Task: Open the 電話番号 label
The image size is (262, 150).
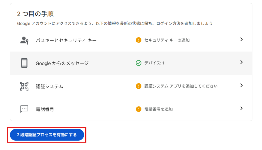Action: click(45, 109)
